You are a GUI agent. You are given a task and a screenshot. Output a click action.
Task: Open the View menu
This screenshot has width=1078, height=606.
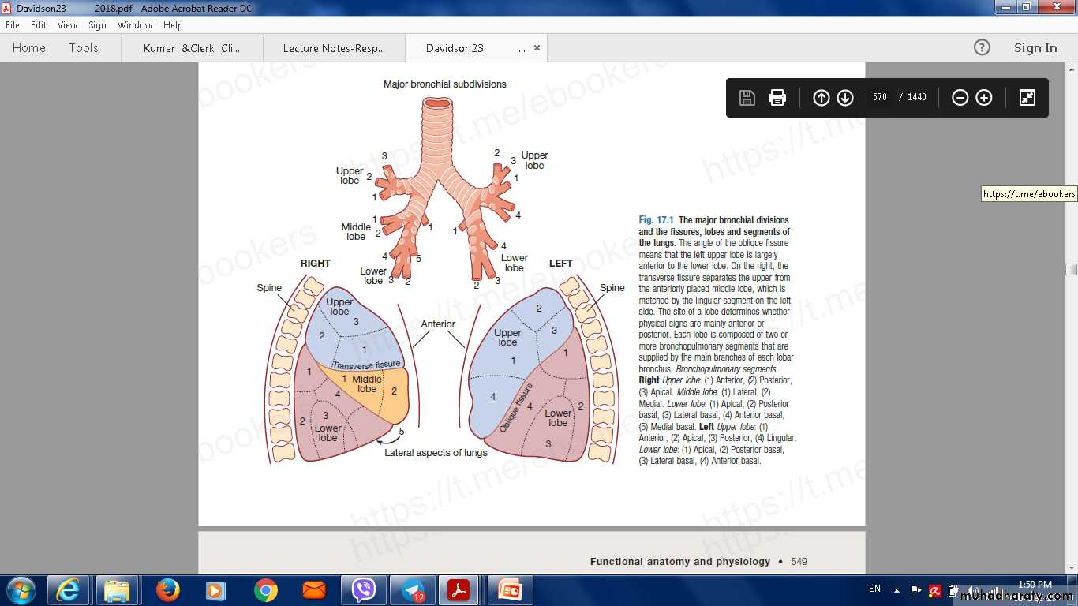[x=67, y=25]
